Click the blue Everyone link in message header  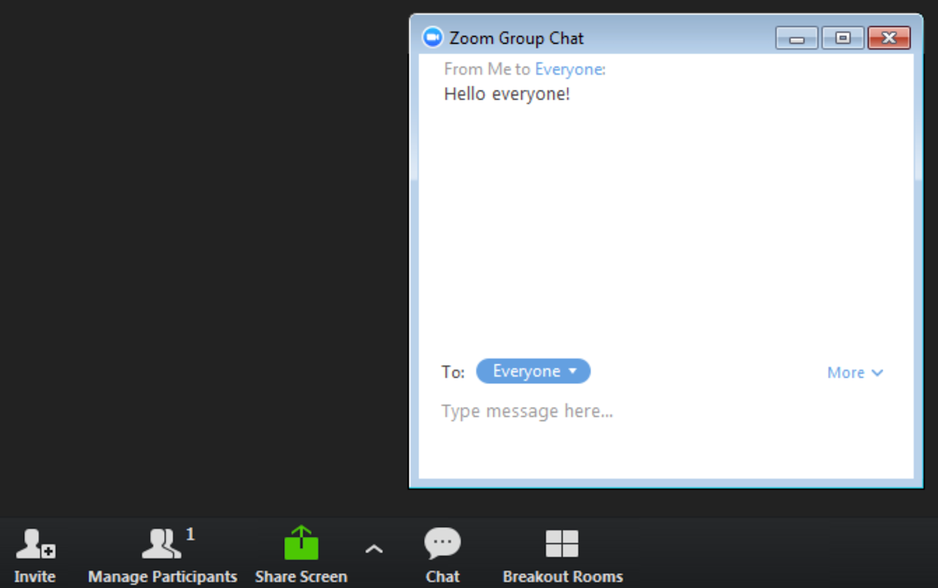(x=569, y=69)
